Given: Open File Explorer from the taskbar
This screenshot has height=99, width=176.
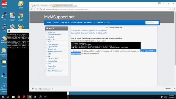Looking at the screenshot, I should coord(13,97).
